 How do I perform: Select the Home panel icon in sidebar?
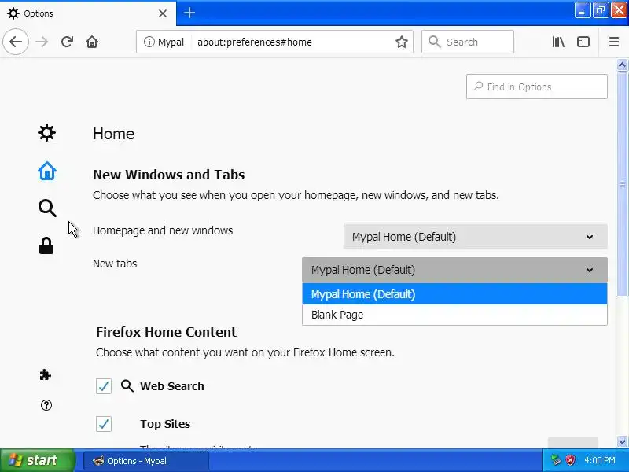coord(47,171)
